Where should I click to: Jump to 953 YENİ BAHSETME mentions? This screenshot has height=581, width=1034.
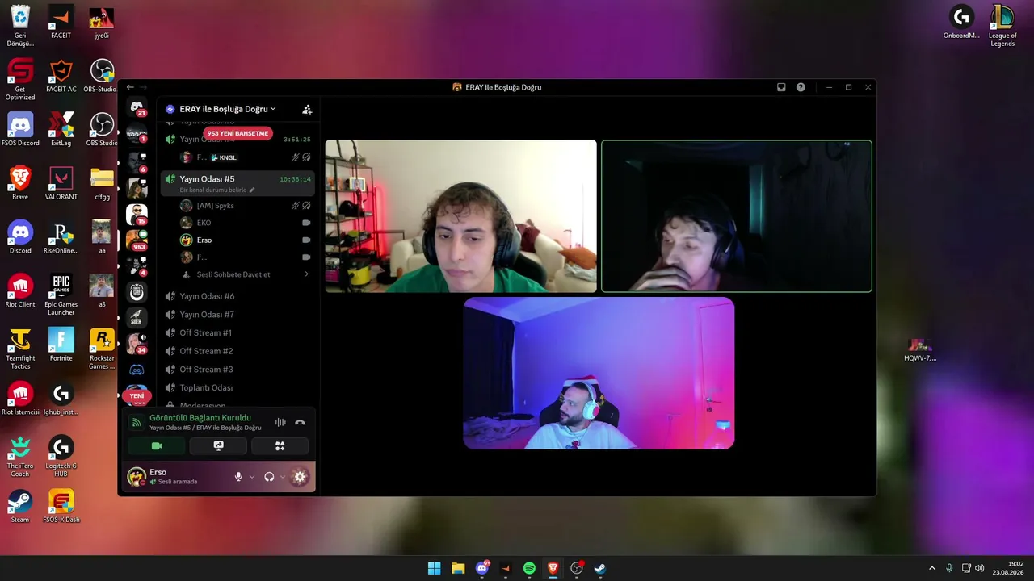(237, 133)
